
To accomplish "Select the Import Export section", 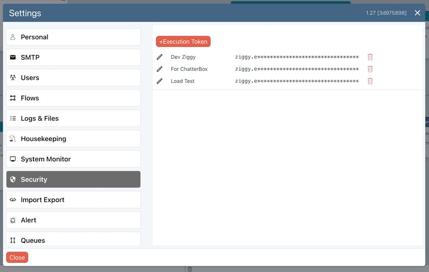I will tap(73, 200).
